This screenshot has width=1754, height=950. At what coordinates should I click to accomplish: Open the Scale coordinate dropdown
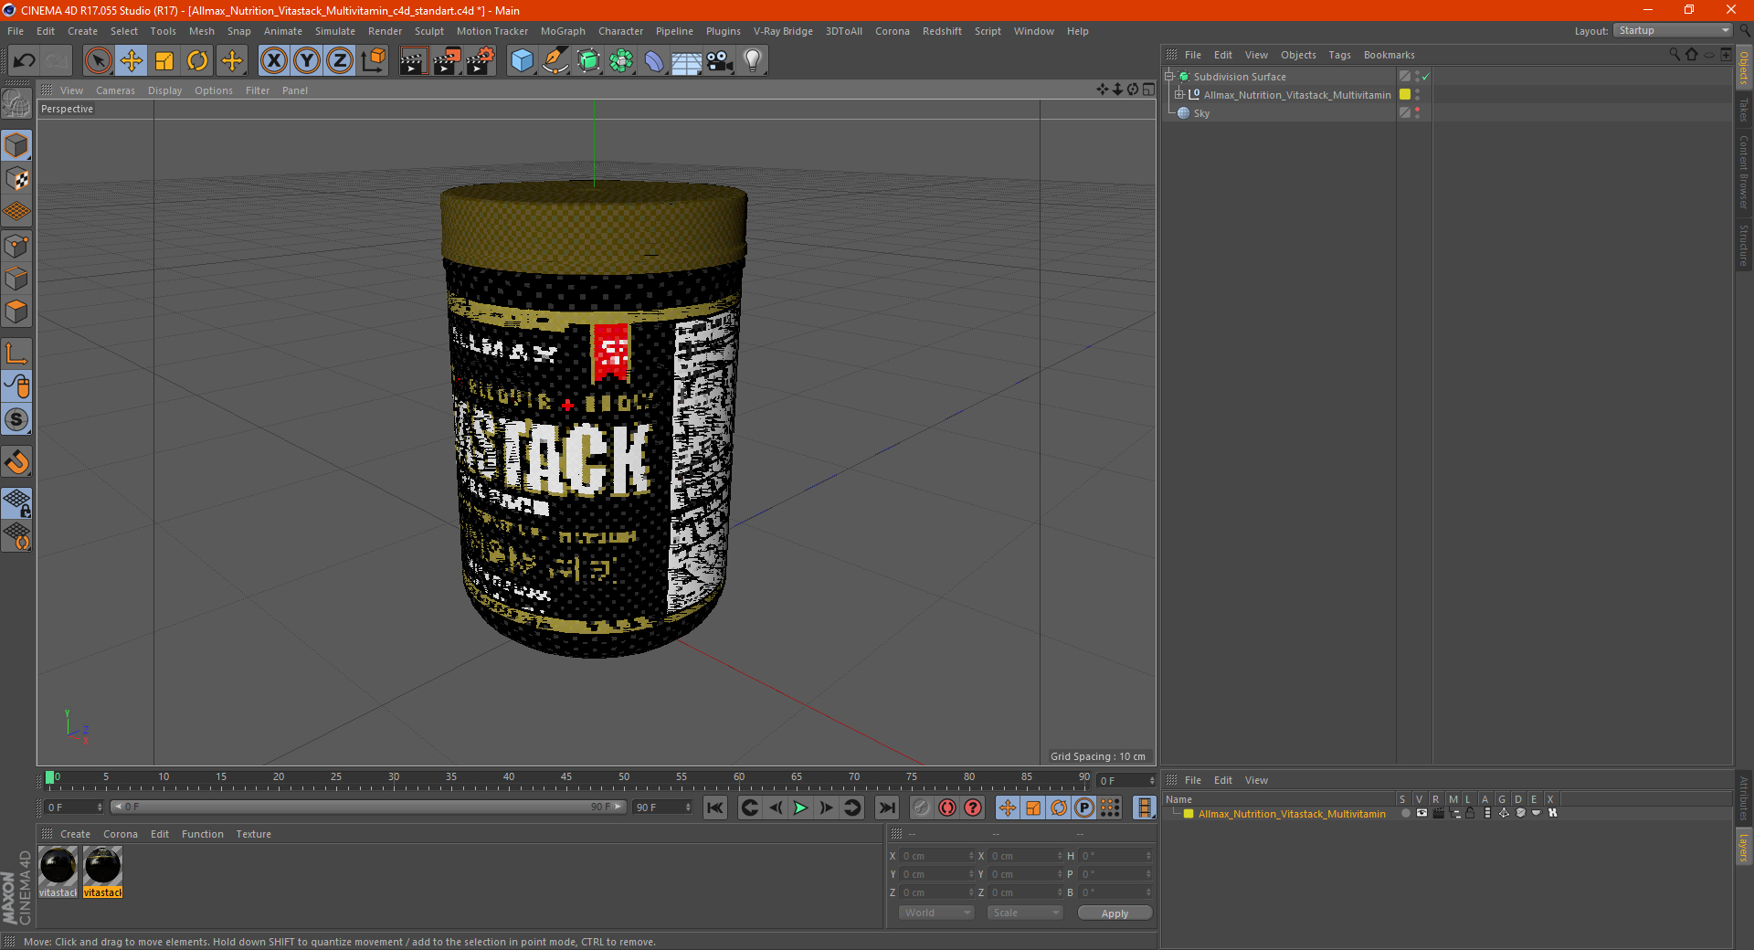pos(1025,913)
